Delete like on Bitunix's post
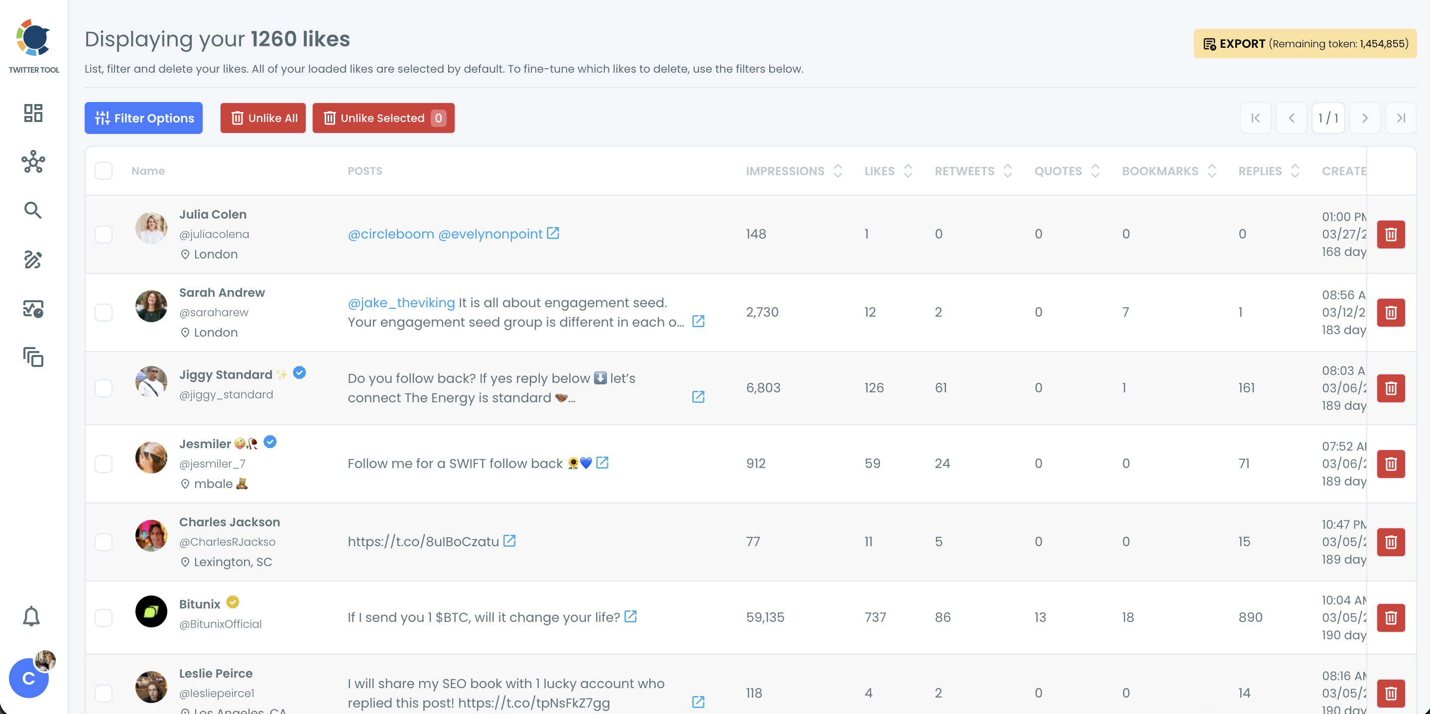The height and width of the screenshot is (714, 1430). (x=1391, y=617)
